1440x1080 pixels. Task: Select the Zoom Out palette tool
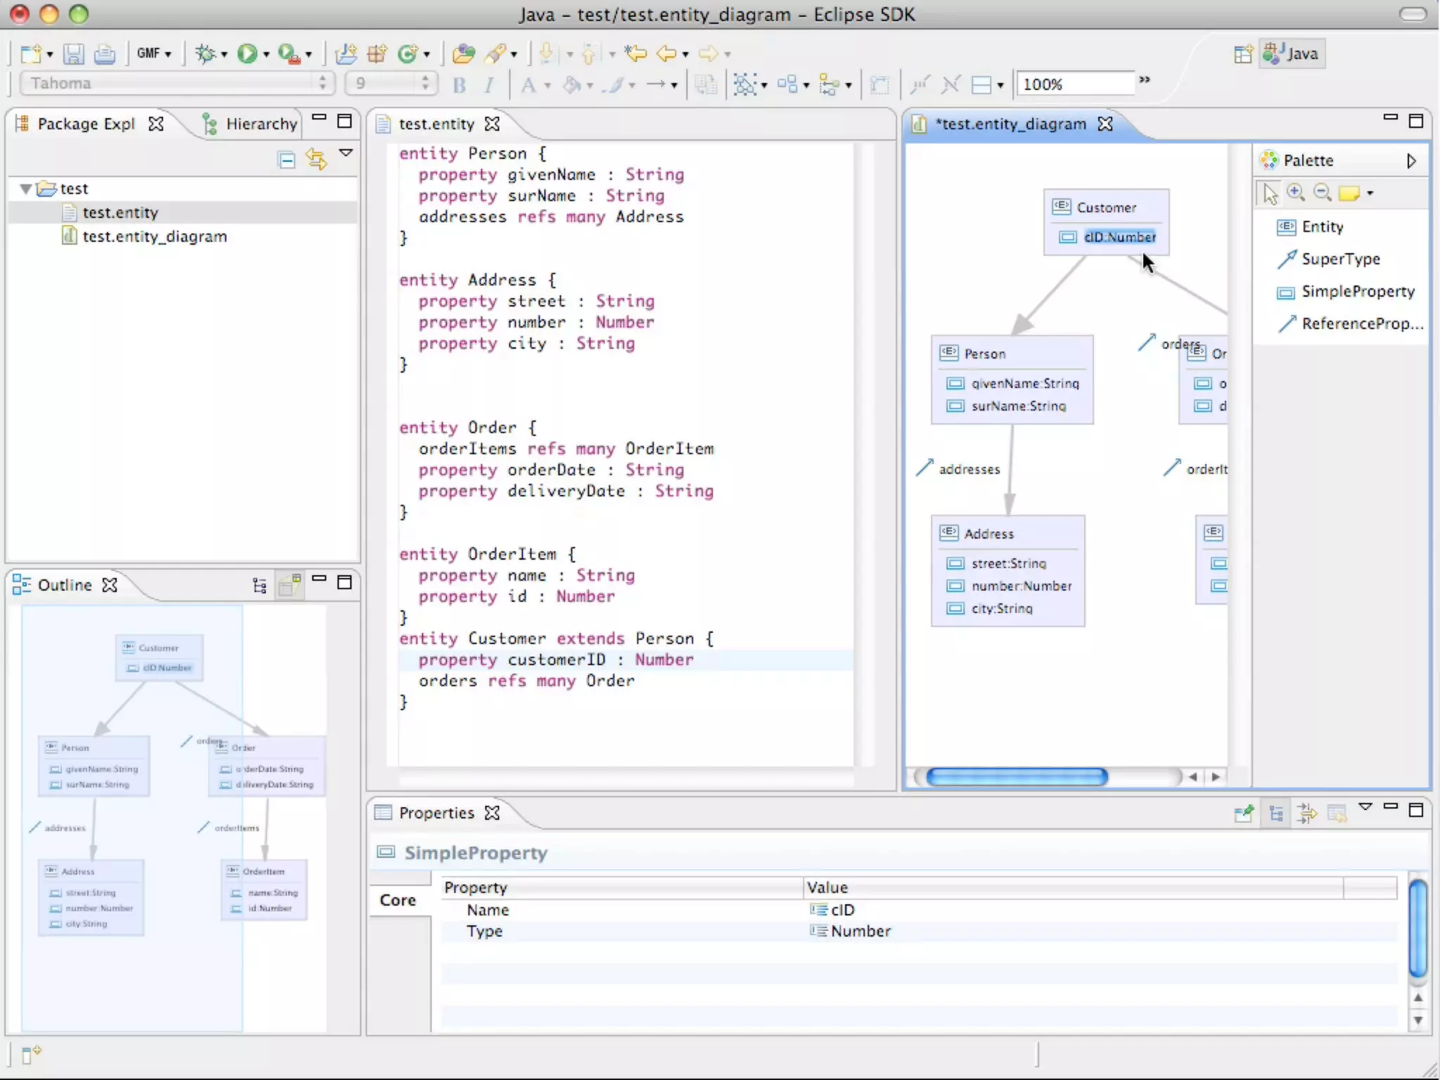pyautogui.click(x=1322, y=193)
